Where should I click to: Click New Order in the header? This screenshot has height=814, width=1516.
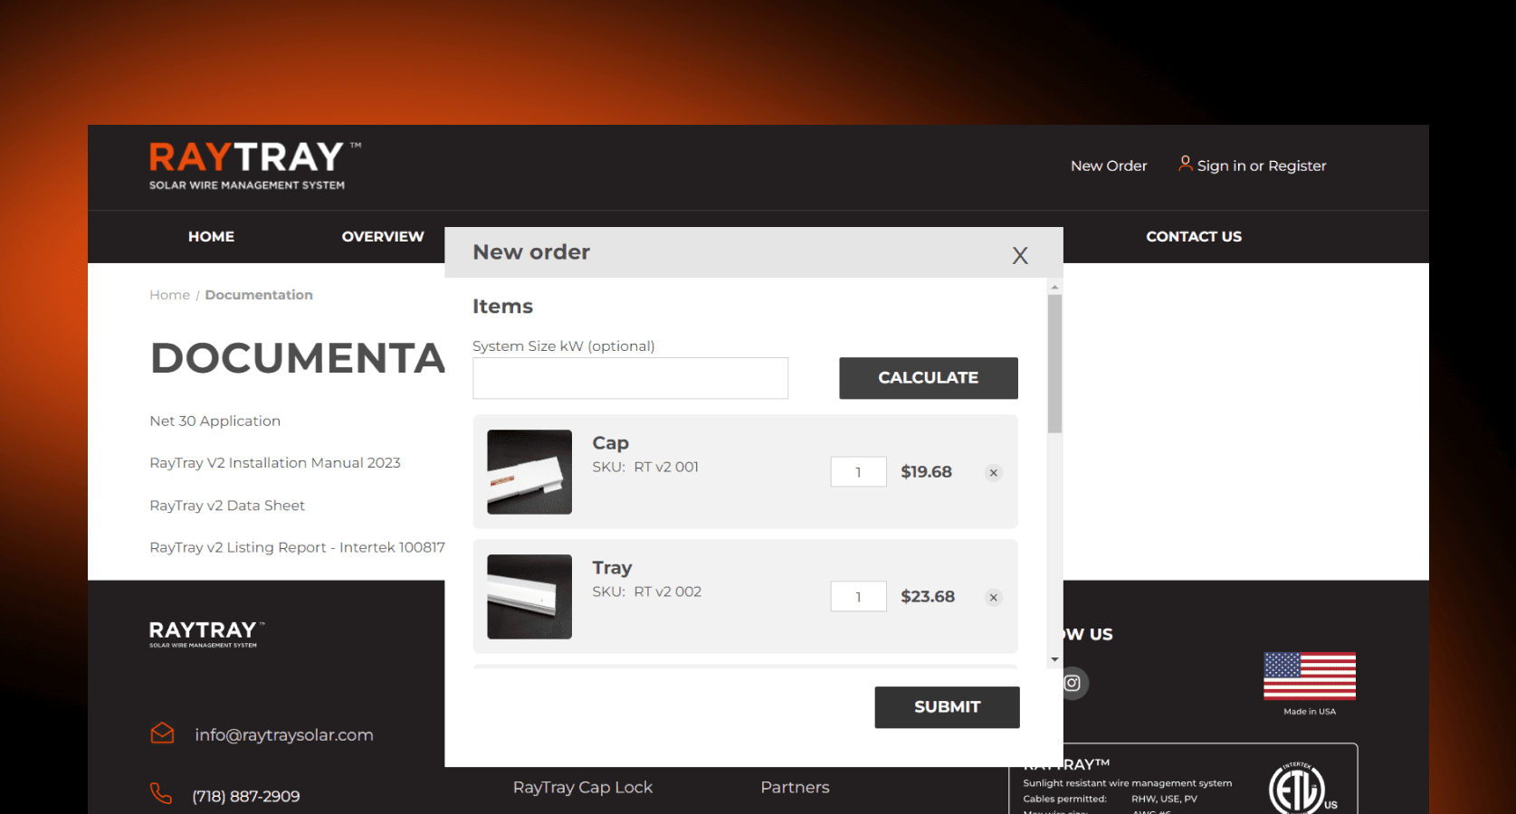[x=1109, y=166]
